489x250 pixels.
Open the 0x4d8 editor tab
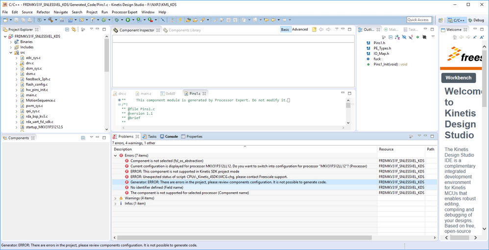(168, 93)
